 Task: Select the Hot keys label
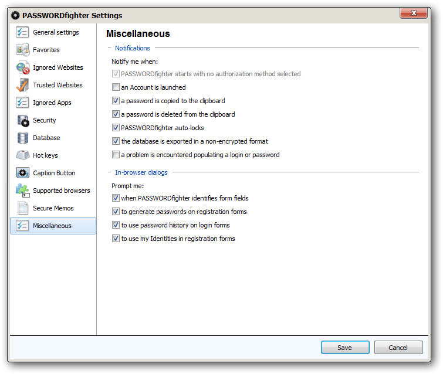[x=45, y=155]
